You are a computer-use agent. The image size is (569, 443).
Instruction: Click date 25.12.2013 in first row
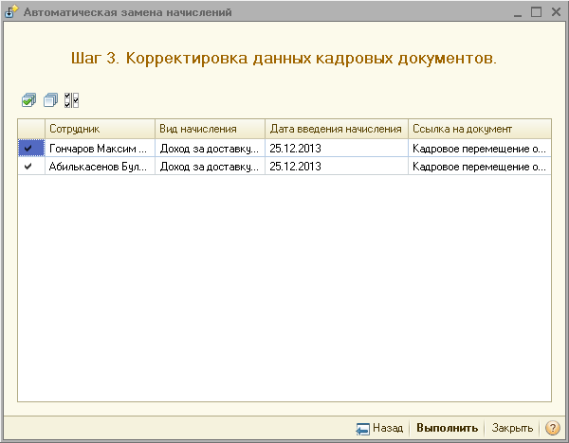[x=336, y=148]
